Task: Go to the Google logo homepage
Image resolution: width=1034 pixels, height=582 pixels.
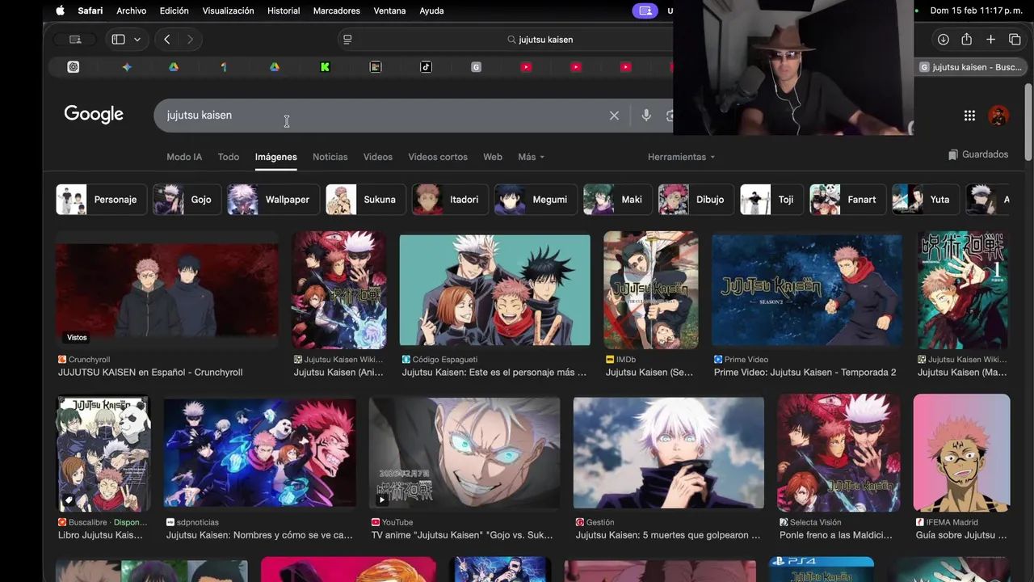Action: [94, 114]
